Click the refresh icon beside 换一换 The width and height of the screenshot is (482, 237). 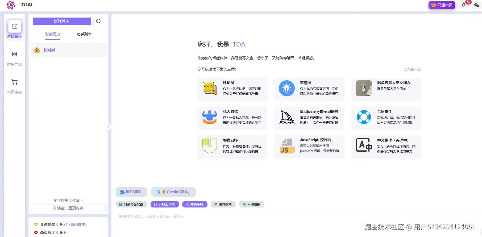click(407, 69)
